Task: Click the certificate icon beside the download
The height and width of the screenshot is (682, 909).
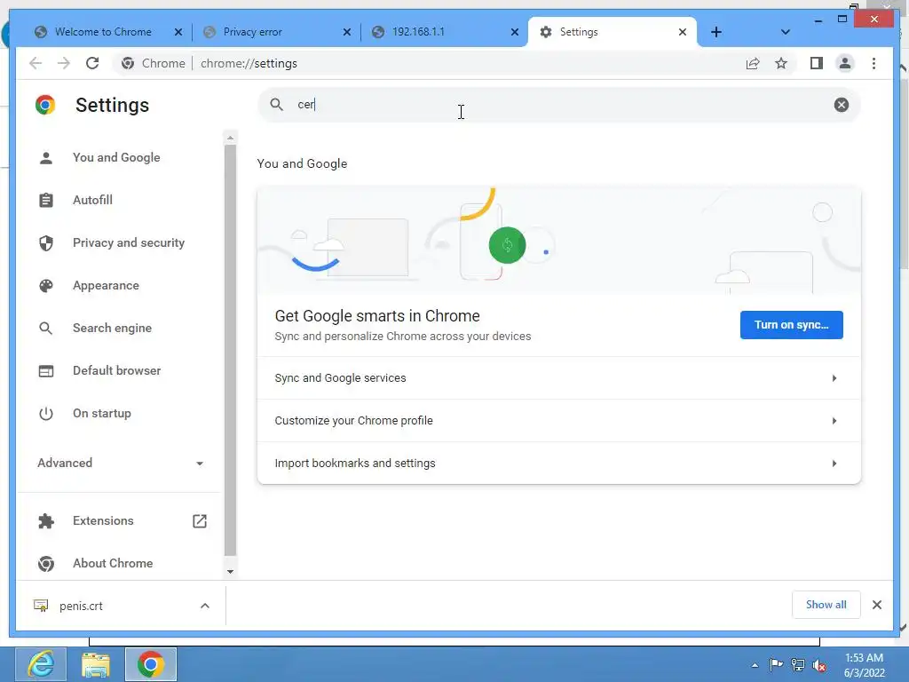Action: 41,606
